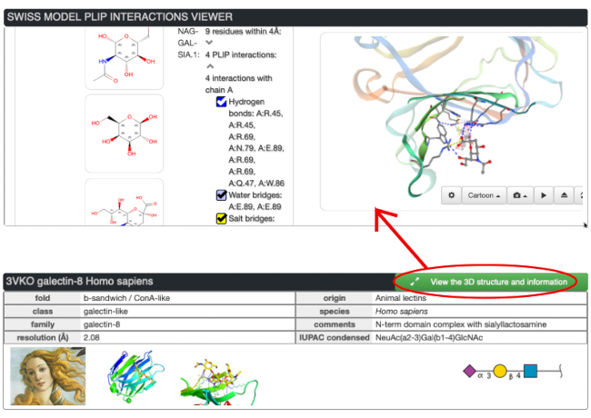Select the galactose structure thumbnail

[125, 134]
